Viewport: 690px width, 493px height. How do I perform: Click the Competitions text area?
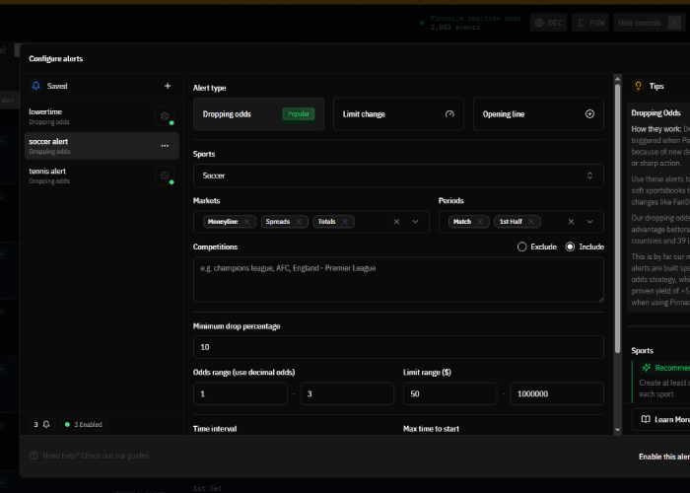pyautogui.click(x=398, y=279)
